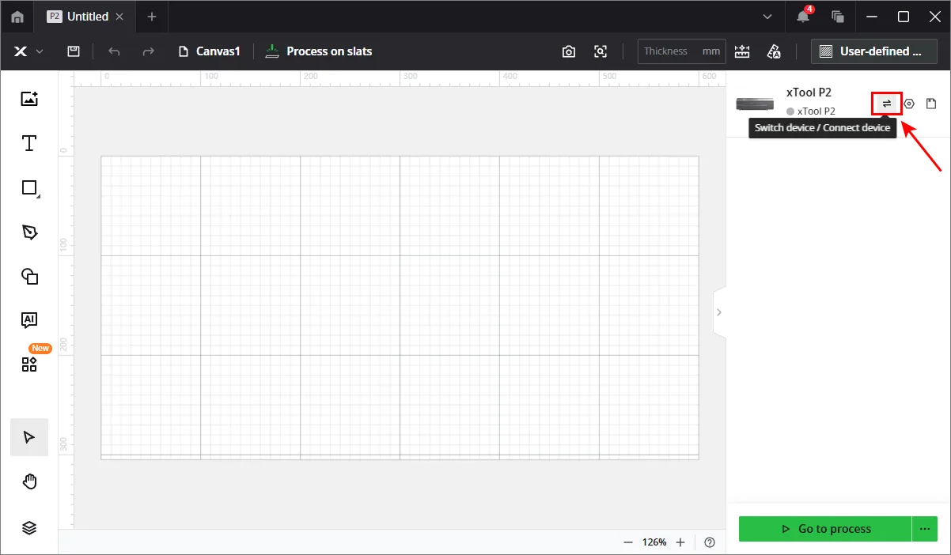Image resolution: width=951 pixels, height=555 pixels.
Task: Select the Insert Image tool
Action: [x=29, y=99]
